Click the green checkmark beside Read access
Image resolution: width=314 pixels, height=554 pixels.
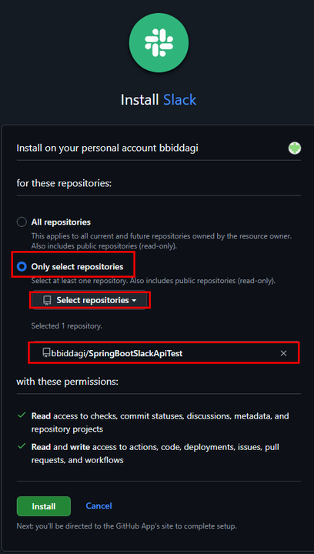22,415
